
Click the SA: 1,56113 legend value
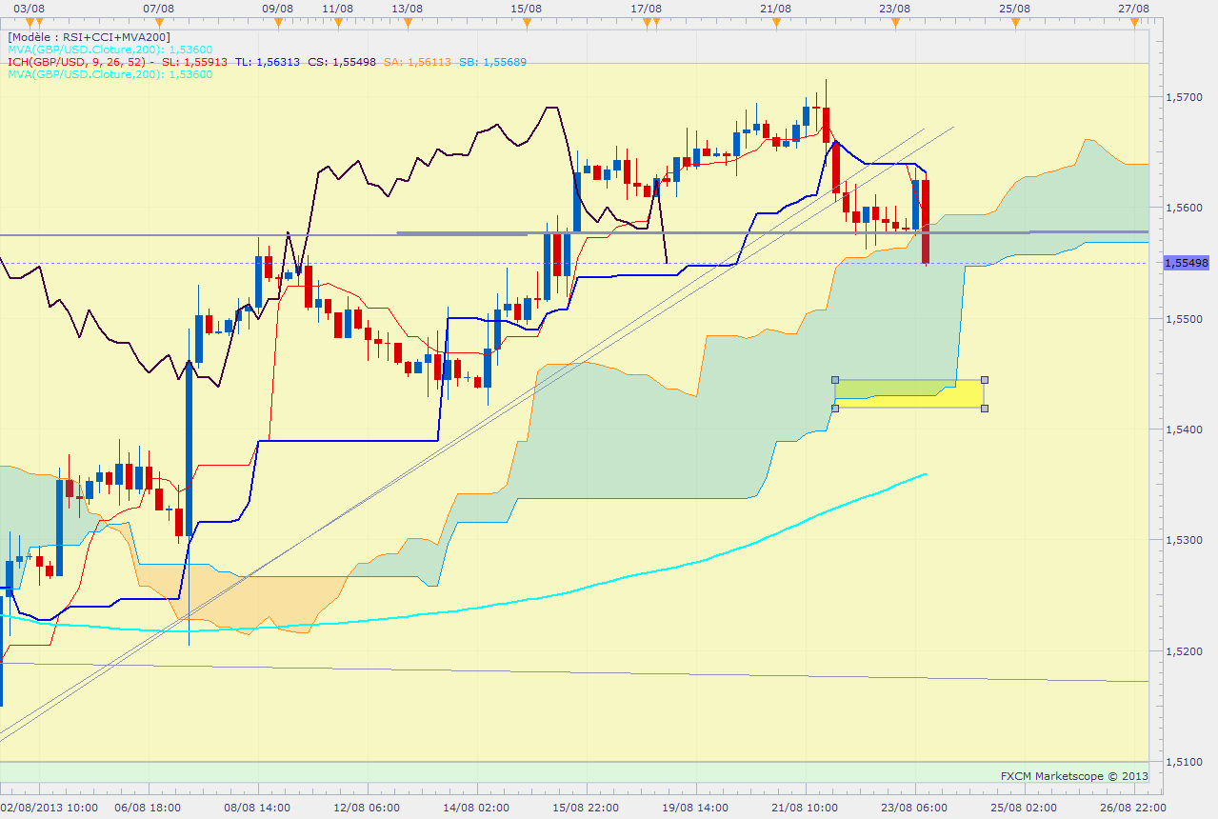pos(417,62)
